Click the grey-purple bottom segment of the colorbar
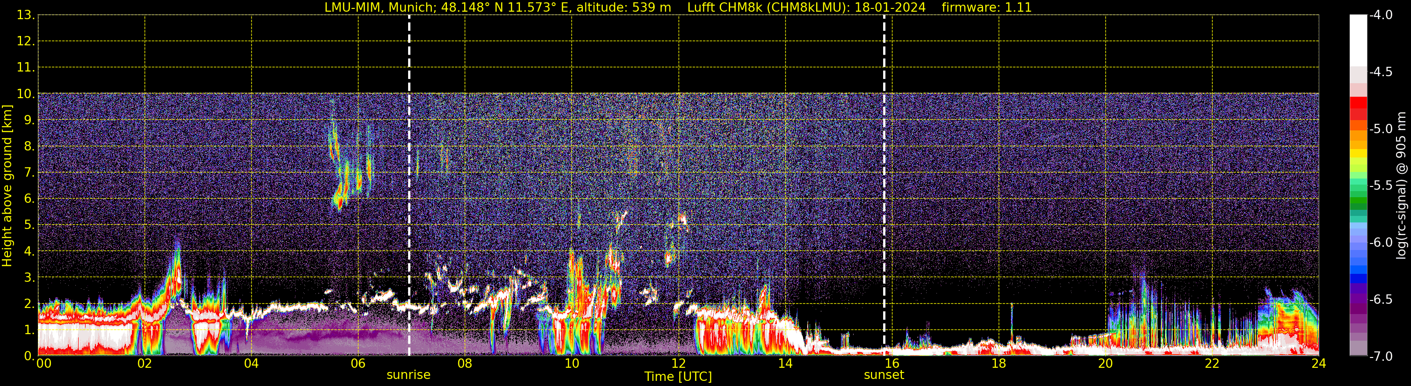 click(1358, 348)
